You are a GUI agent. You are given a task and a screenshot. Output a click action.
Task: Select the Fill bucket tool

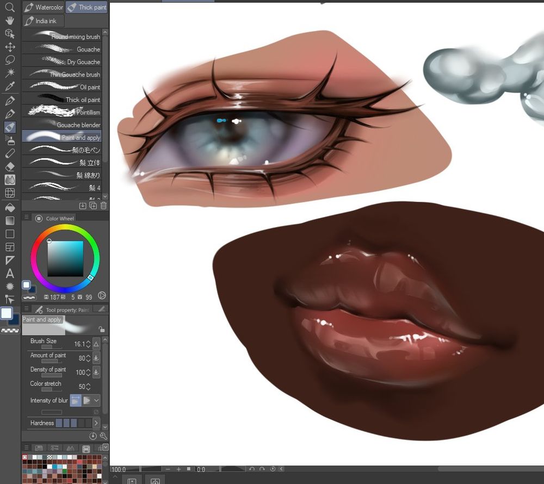[10, 207]
